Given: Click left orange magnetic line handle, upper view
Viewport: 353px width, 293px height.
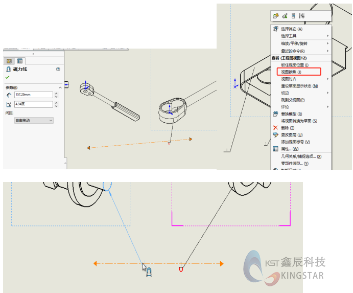Looking at the screenshot, I should [x=88, y=148].
